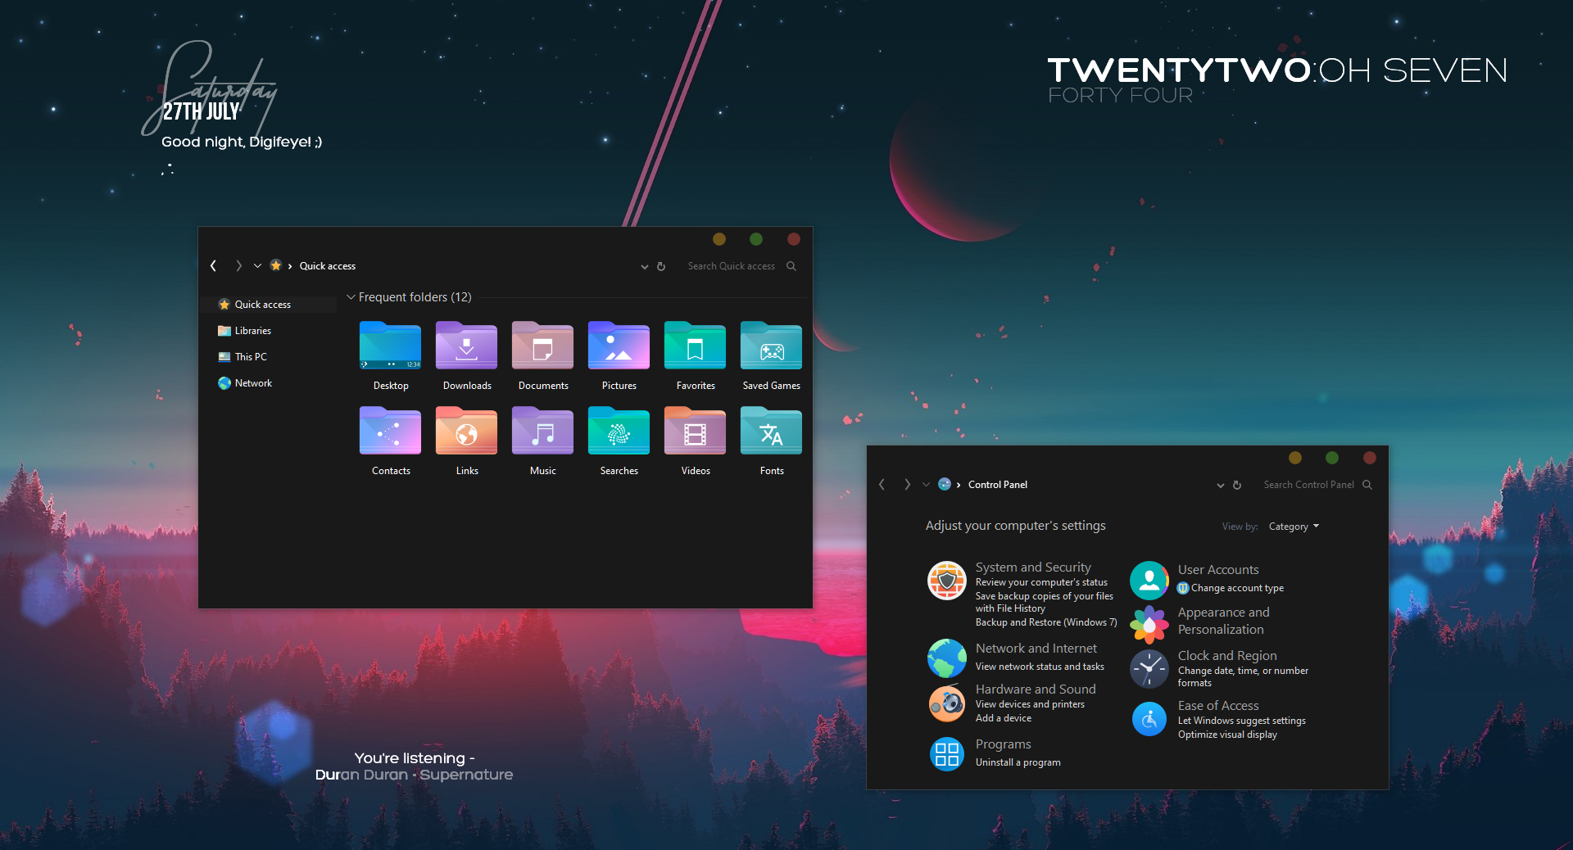Open the Downloads folder
This screenshot has width=1573, height=850.
point(465,346)
